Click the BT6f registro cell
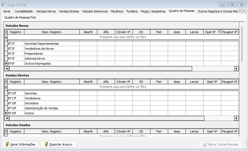The width and height of the screenshot is (248, 151). [x=16, y=63]
